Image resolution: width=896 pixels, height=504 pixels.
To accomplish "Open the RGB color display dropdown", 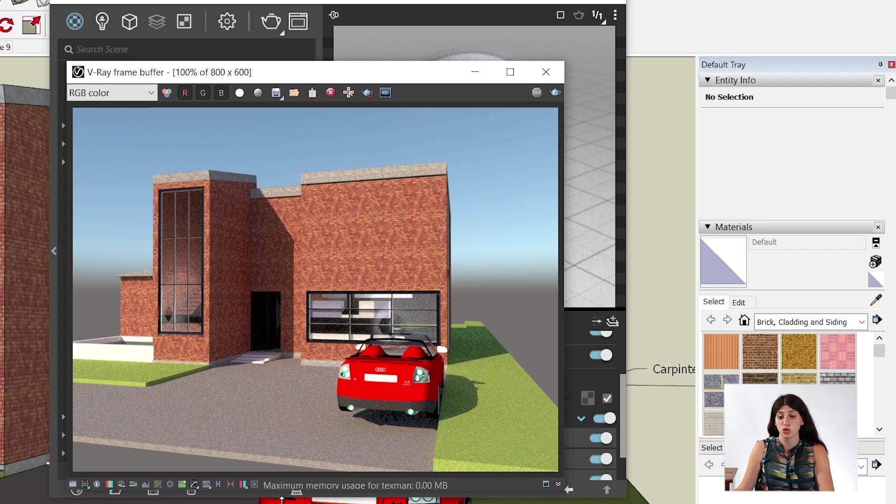I will click(x=111, y=92).
